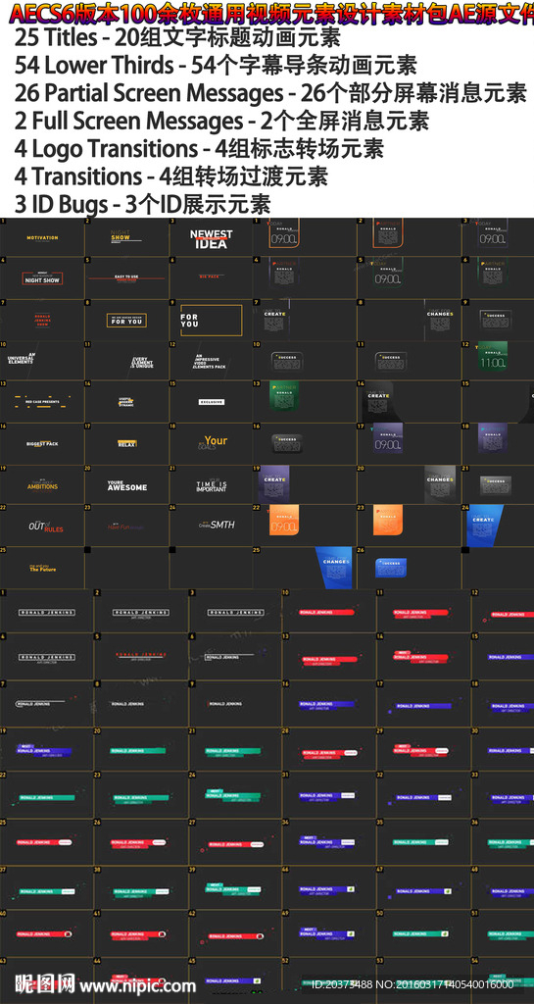Click the YOURE AWESOME title preview
Viewport: 534px width, 1004px height.
coord(126,486)
